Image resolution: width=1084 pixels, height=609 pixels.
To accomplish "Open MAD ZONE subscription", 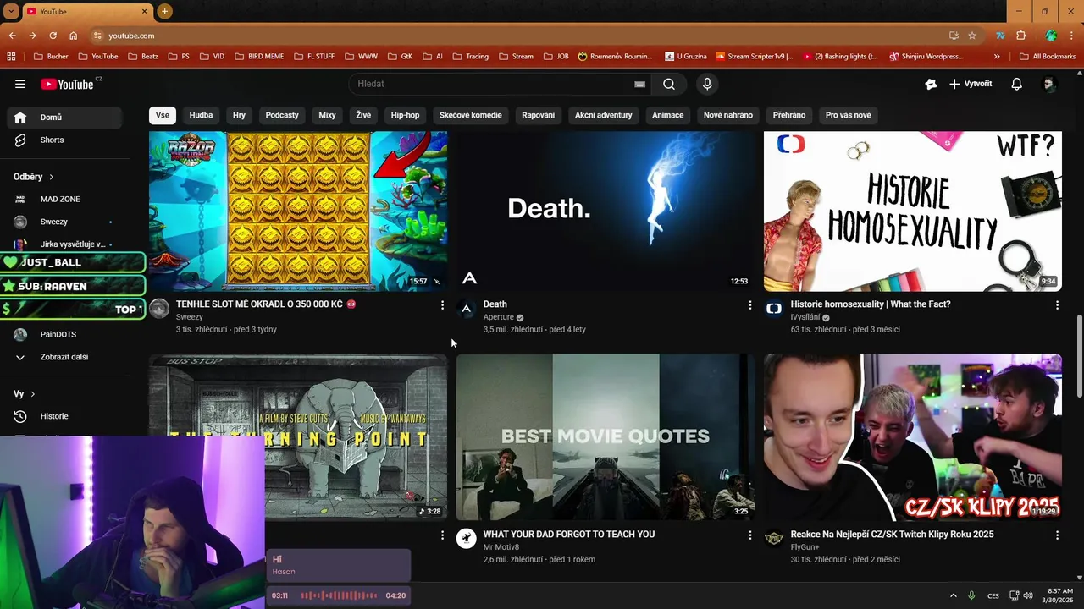I will (64, 199).
